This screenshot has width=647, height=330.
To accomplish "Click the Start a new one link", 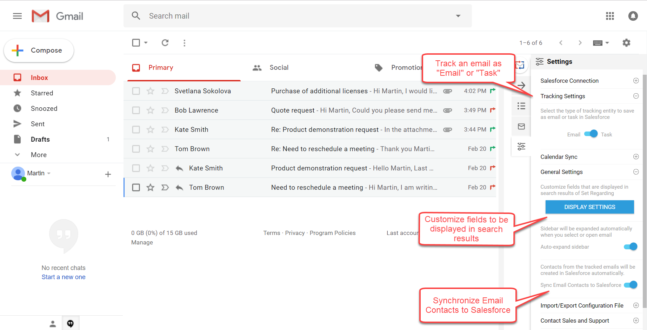I will 64,277.
